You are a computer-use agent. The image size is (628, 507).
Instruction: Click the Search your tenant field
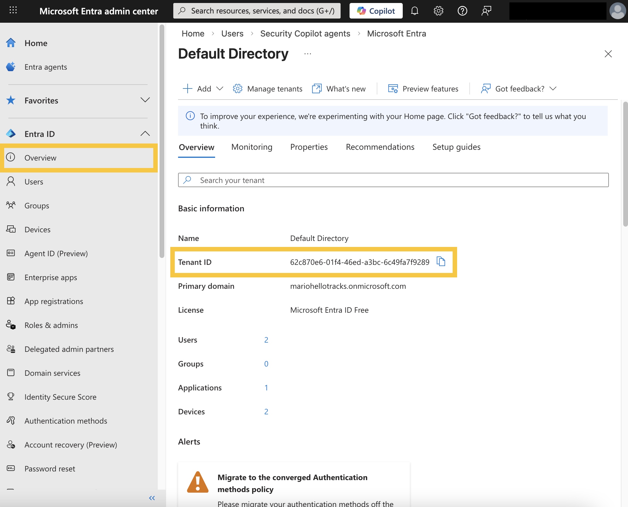pos(393,180)
